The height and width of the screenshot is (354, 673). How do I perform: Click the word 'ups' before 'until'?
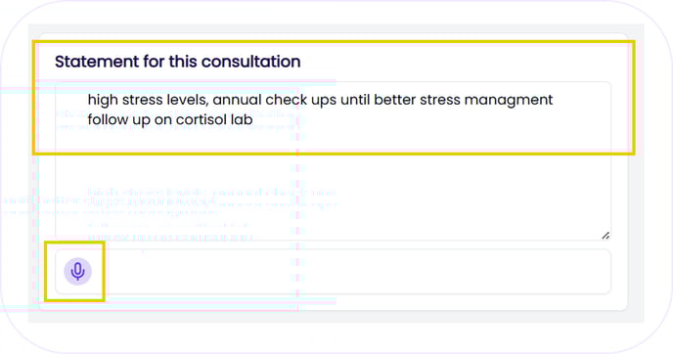click(x=324, y=101)
